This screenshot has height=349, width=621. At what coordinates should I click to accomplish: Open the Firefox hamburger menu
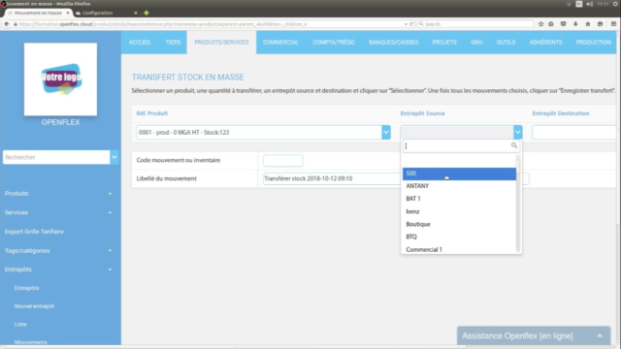(x=613, y=24)
